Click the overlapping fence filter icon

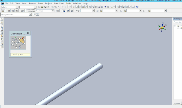pyautogui.click(x=38, y=14)
